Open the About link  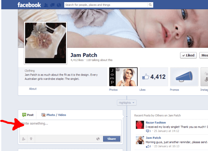click(x=33, y=89)
